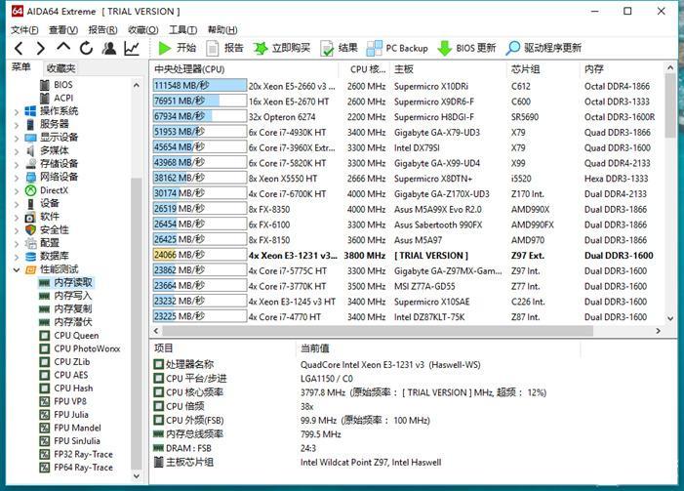The width and height of the screenshot is (684, 491).
Task: Click BIOS 更新 update button
Action: (x=466, y=48)
